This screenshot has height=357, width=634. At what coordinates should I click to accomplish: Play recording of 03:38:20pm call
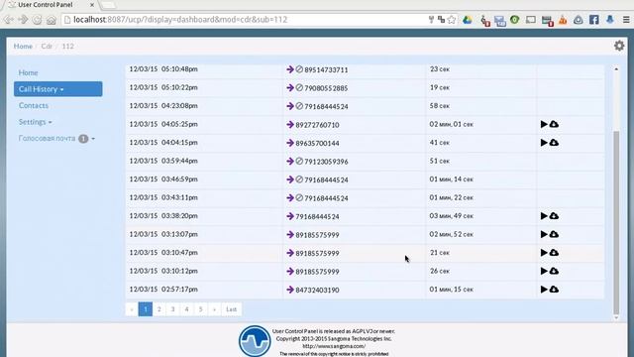(544, 216)
